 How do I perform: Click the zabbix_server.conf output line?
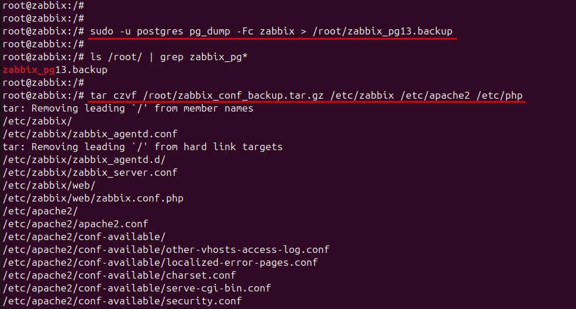point(89,172)
